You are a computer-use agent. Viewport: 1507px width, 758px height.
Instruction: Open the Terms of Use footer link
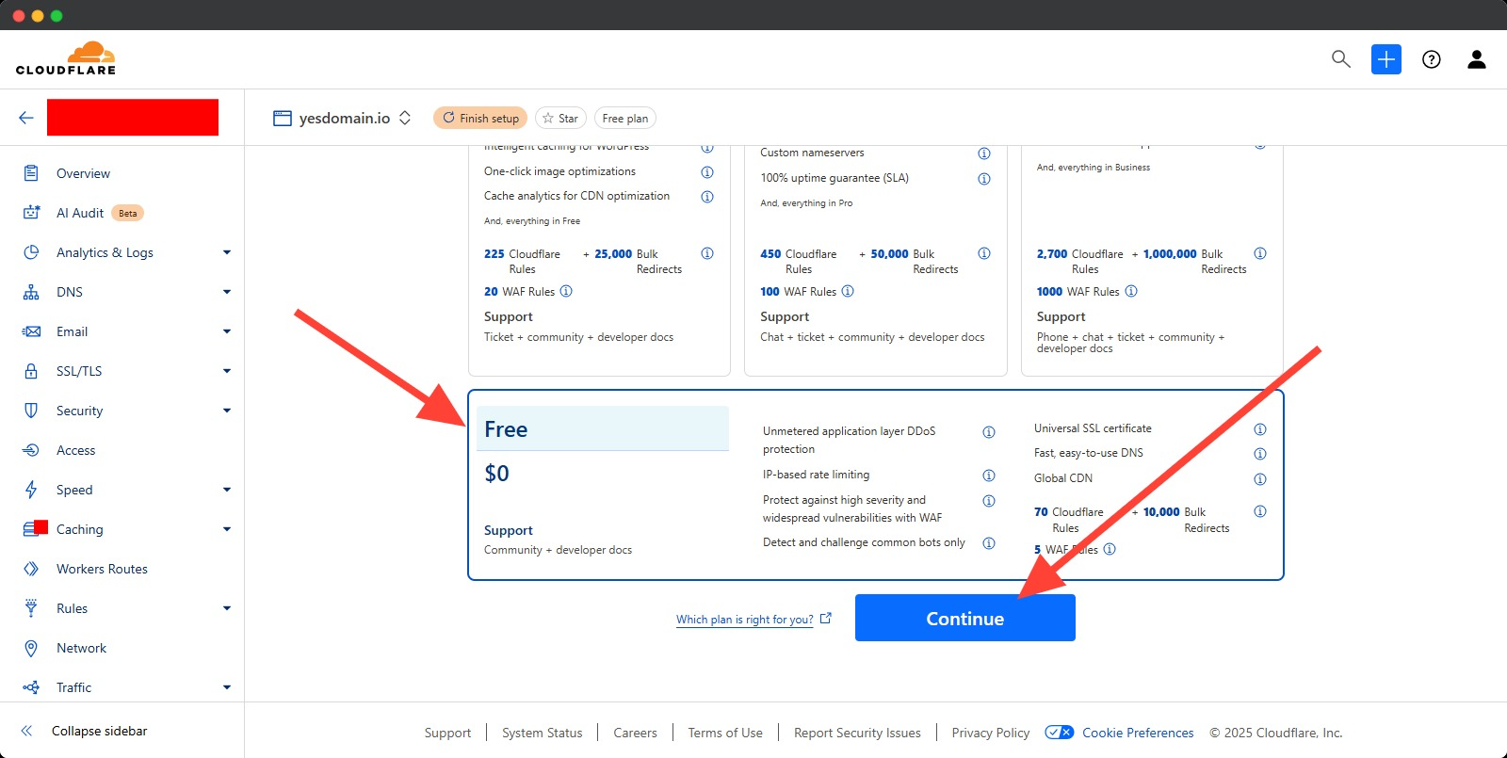(725, 733)
